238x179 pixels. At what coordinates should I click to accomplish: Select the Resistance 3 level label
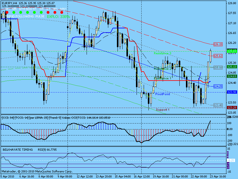(162, 53)
